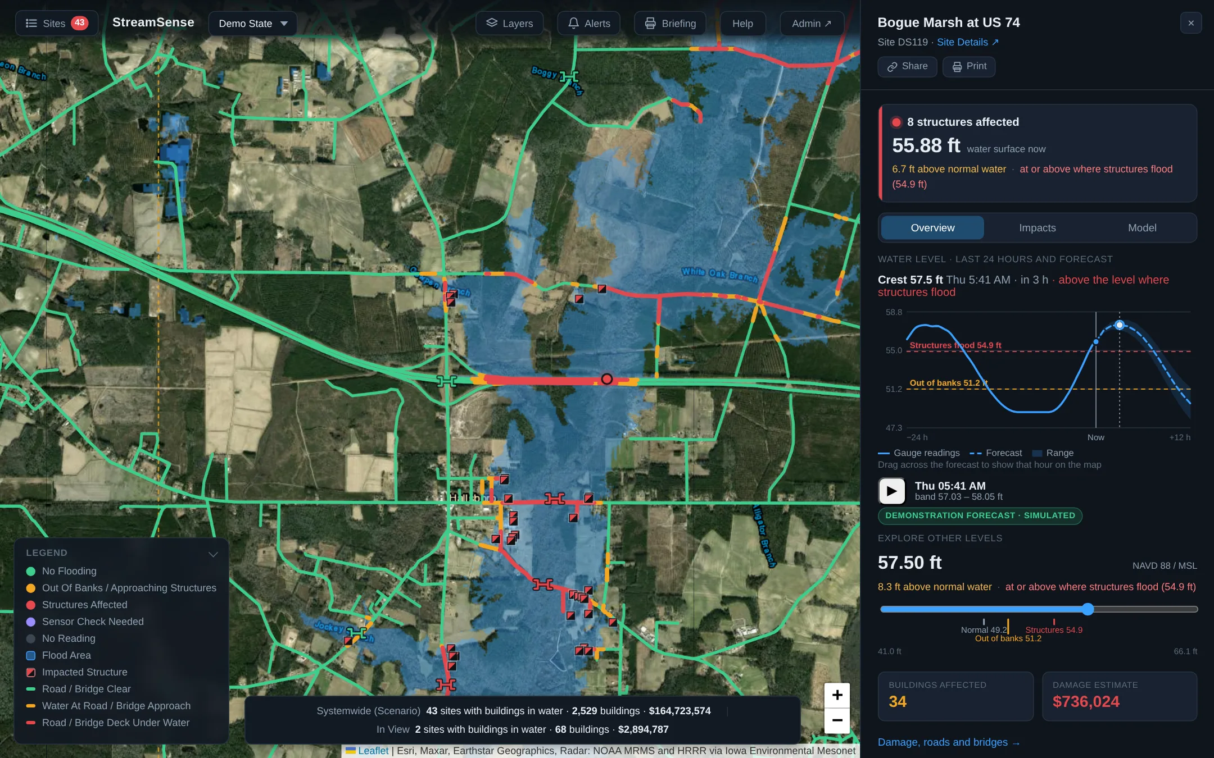Click the red 43 sites count badge
The width and height of the screenshot is (1214, 758).
(x=80, y=23)
